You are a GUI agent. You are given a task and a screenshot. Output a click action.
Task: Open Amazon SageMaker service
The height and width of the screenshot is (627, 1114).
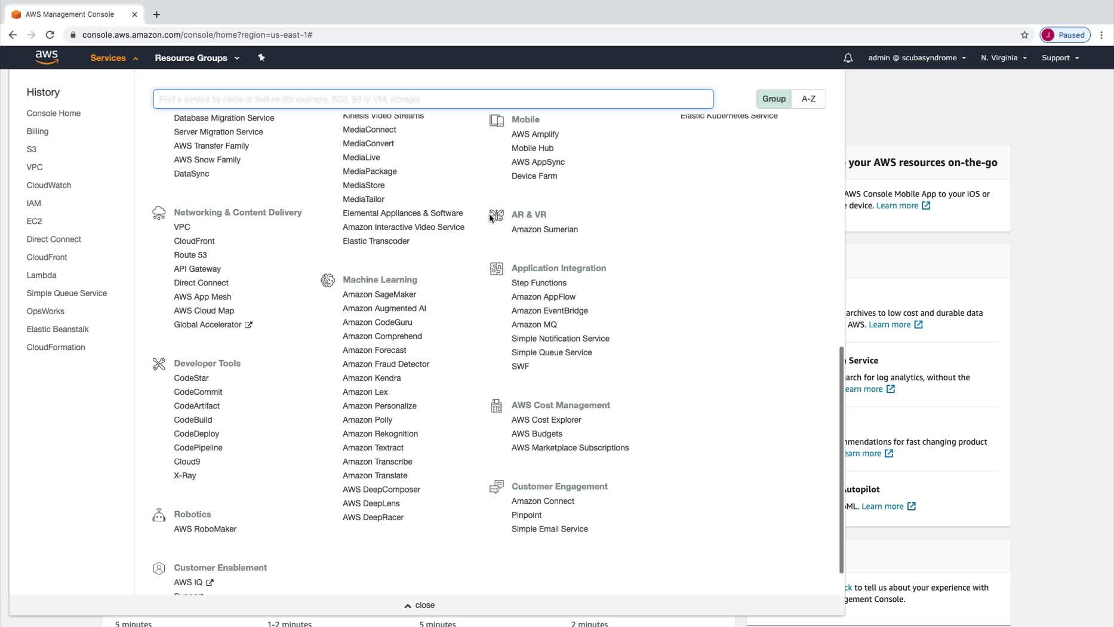(x=379, y=294)
